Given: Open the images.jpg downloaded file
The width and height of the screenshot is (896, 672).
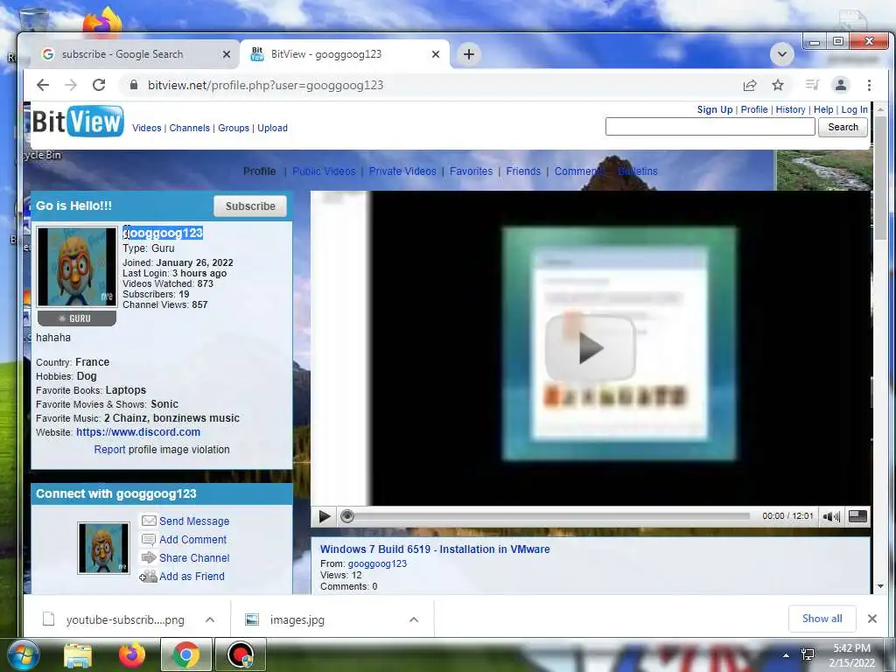Looking at the screenshot, I should point(297,620).
